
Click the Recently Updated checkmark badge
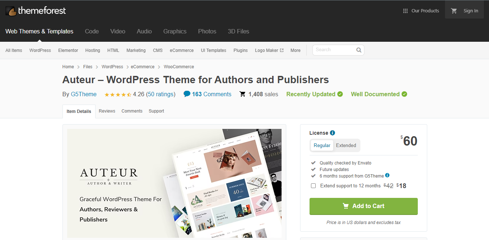pos(340,94)
